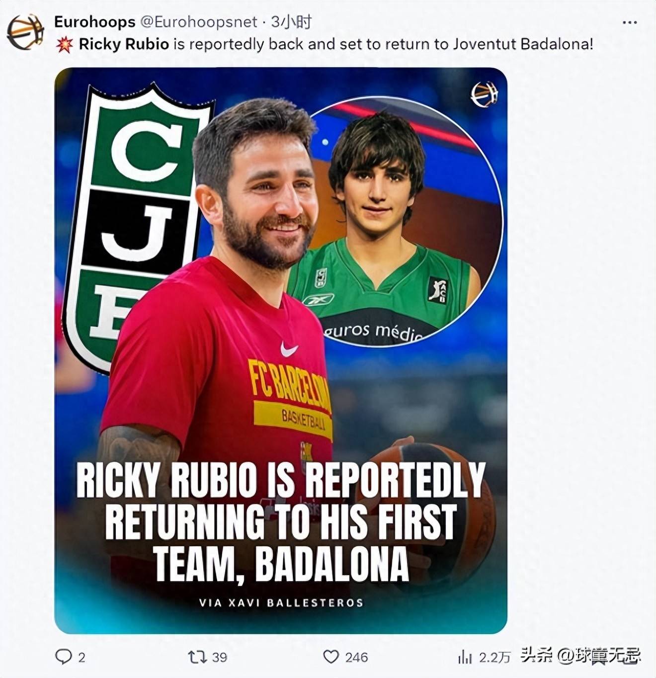This screenshot has width=656, height=678.
Task: Click the collision emoji in tweet text
Action: pyautogui.click(x=65, y=45)
